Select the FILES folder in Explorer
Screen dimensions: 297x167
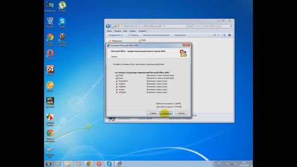[x=142, y=40]
